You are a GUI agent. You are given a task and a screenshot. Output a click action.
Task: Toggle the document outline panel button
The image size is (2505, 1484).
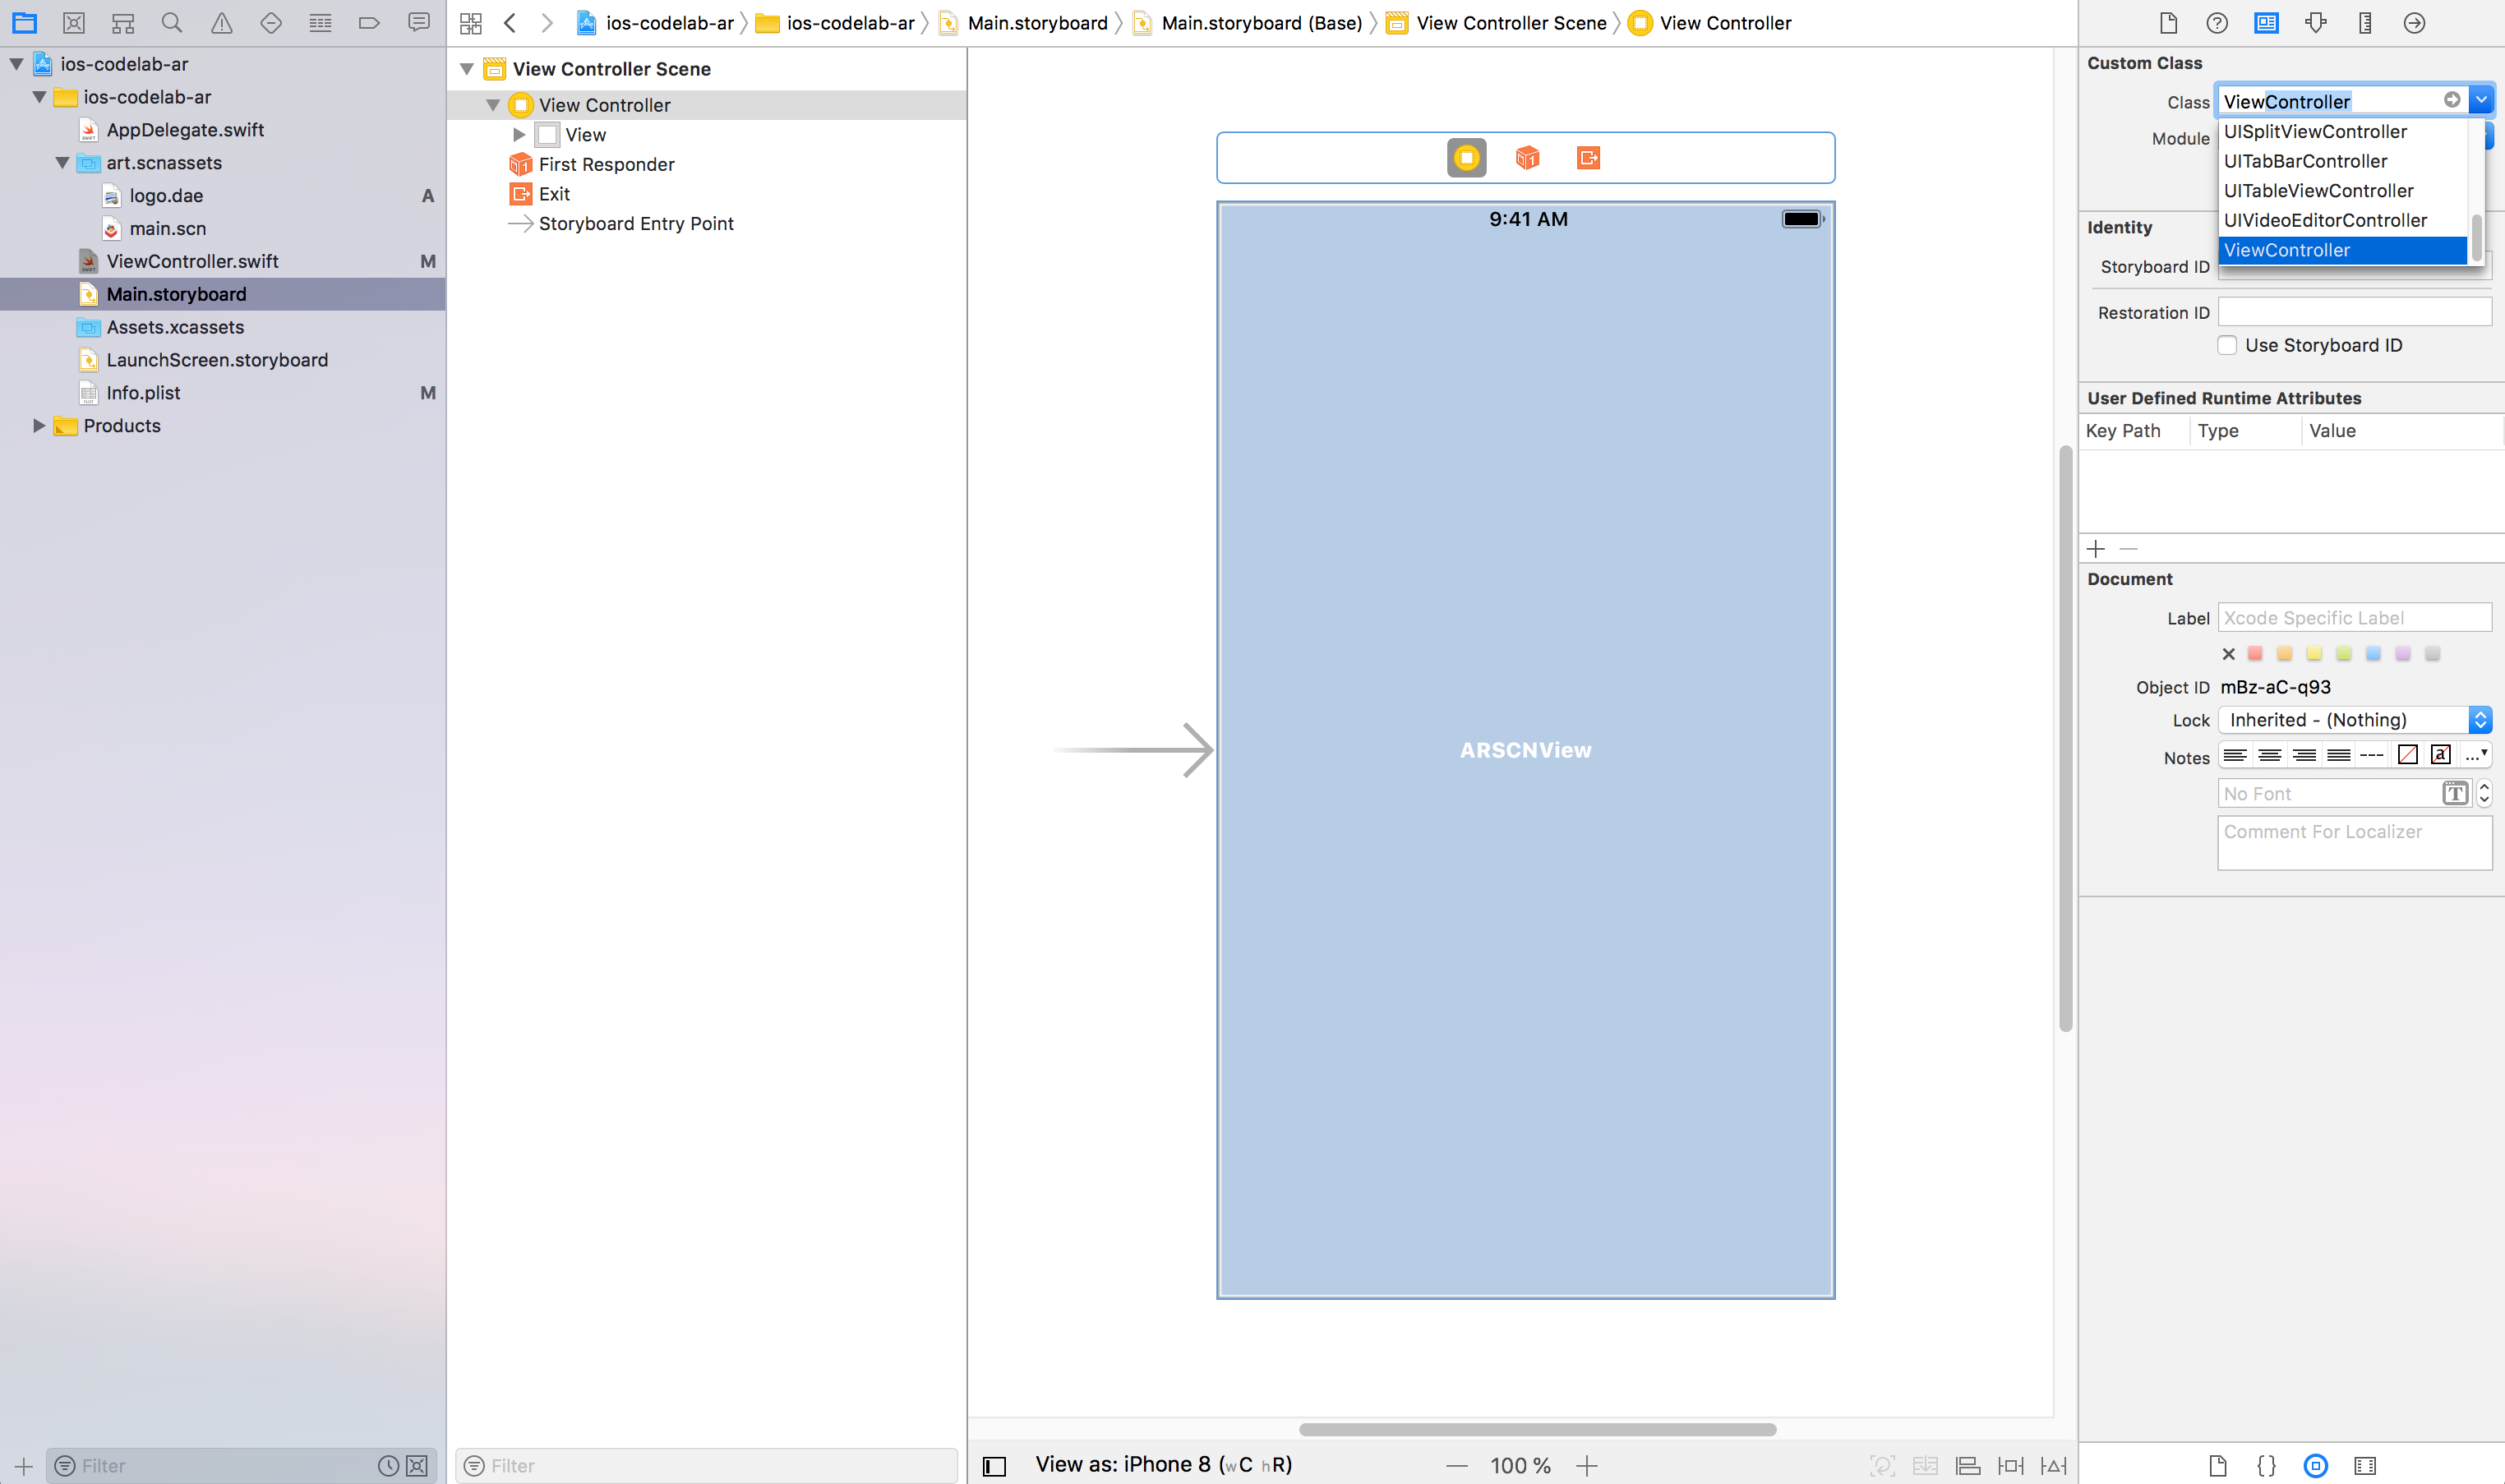point(994,1466)
